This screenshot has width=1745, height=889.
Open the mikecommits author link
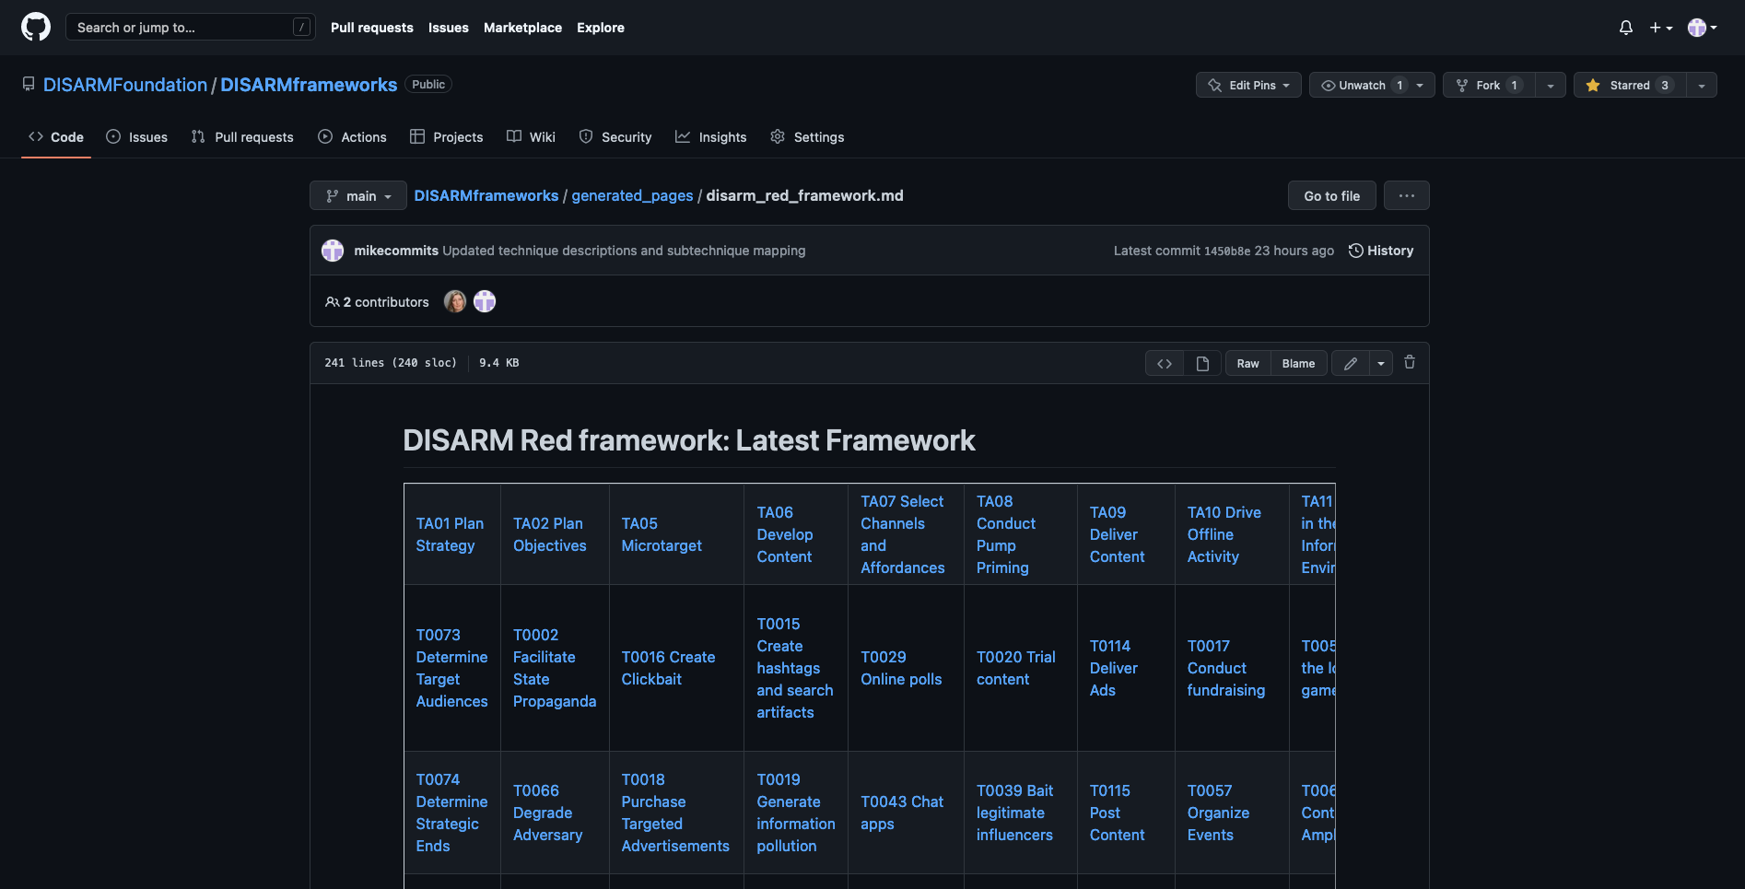[x=396, y=251]
